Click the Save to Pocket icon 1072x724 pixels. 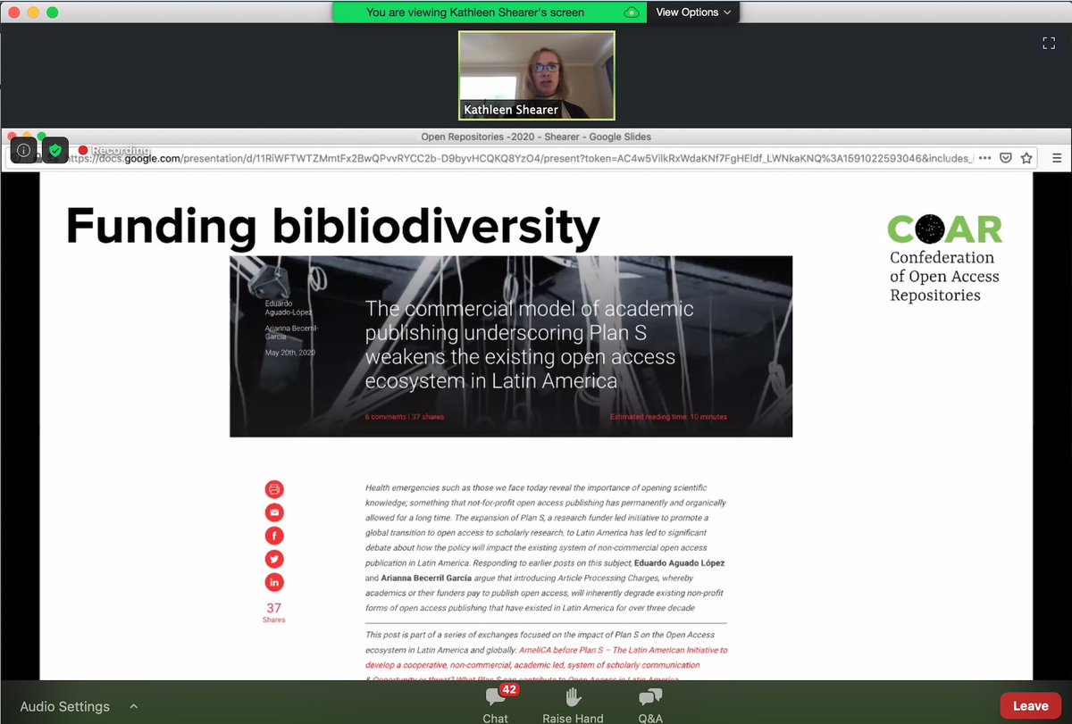point(1005,158)
